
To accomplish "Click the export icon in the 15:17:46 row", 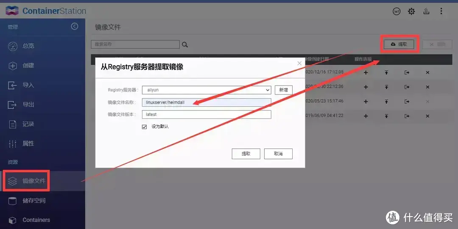I will [x=407, y=102].
